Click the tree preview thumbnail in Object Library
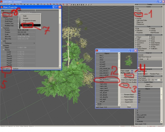165x132 pixels. (129, 61)
